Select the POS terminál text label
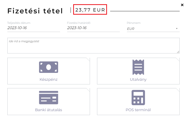The height and width of the screenshot is (124, 187). [138, 110]
